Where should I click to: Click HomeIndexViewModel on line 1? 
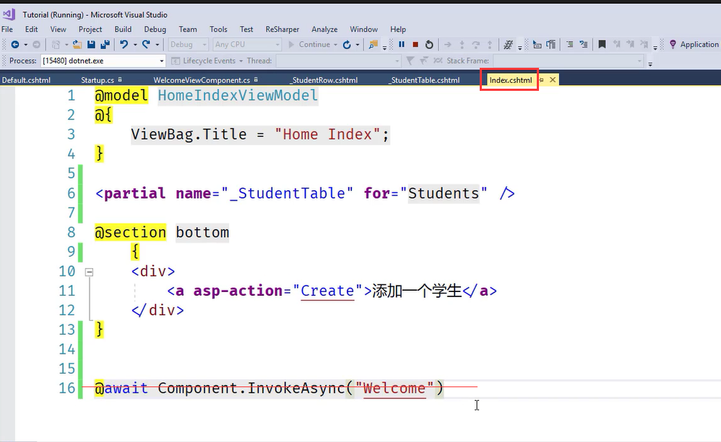[x=238, y=95]
